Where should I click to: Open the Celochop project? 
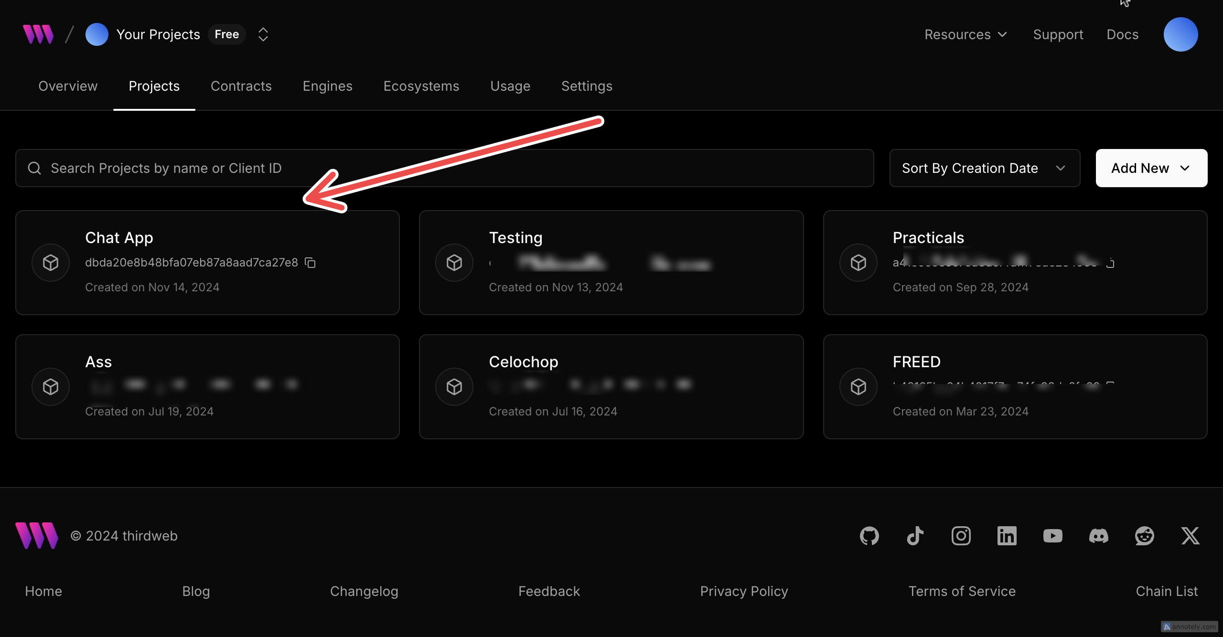click(611, 387)
